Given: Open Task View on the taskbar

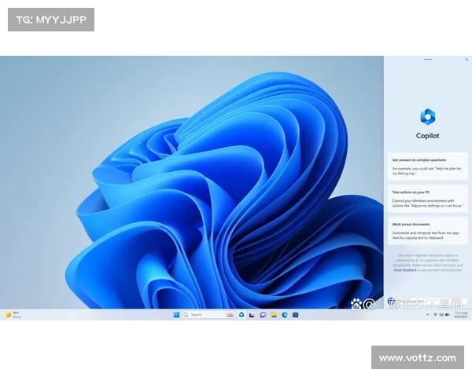Looking at the screenshot, I should point(252,315).
